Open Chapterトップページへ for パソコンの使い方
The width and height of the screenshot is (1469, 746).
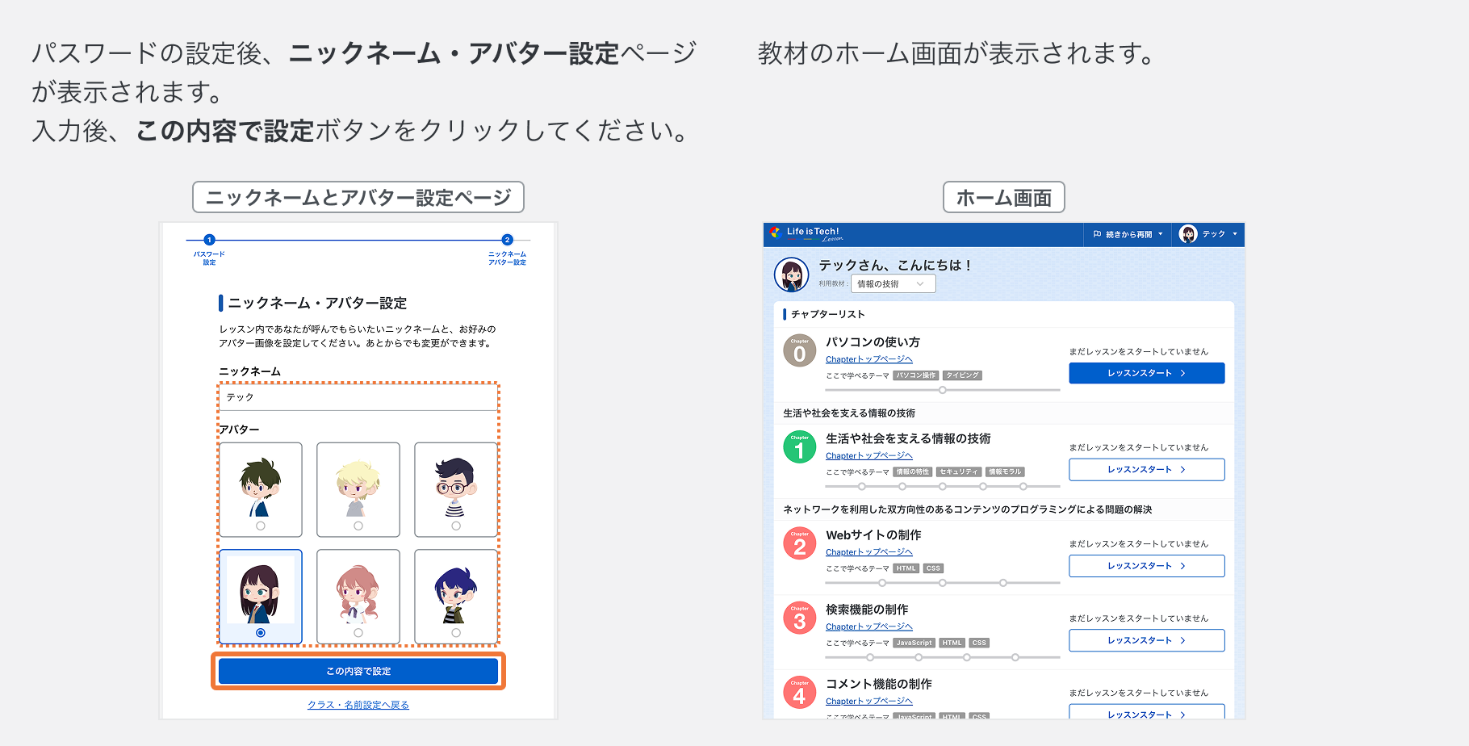868,358
